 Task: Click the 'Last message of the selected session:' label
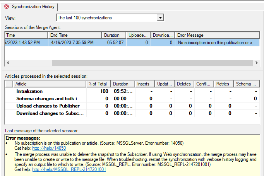click(x=41, y=131)
